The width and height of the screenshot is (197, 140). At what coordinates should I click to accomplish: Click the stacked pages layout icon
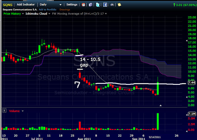[x=90, y=5]
